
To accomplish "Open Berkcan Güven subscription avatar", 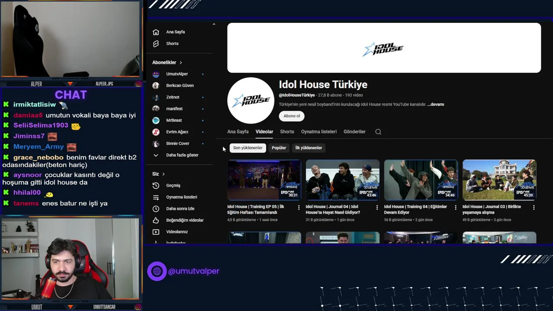I will (156, 86).
